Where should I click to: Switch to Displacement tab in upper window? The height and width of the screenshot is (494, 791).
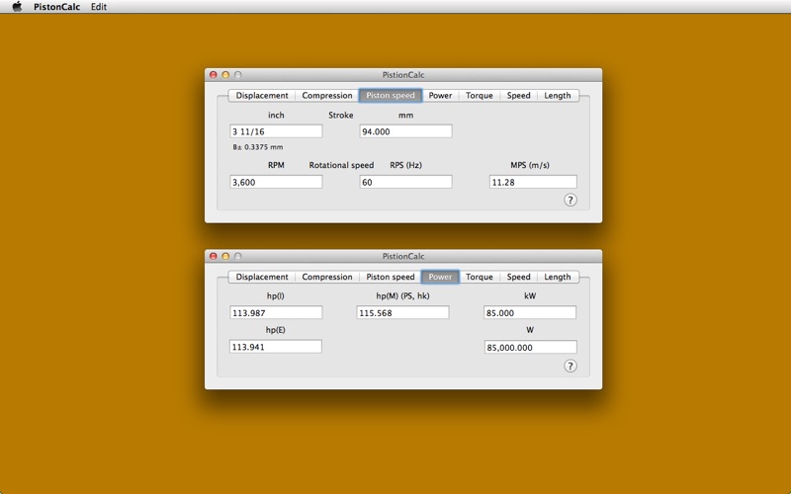[x=262, y=95]
